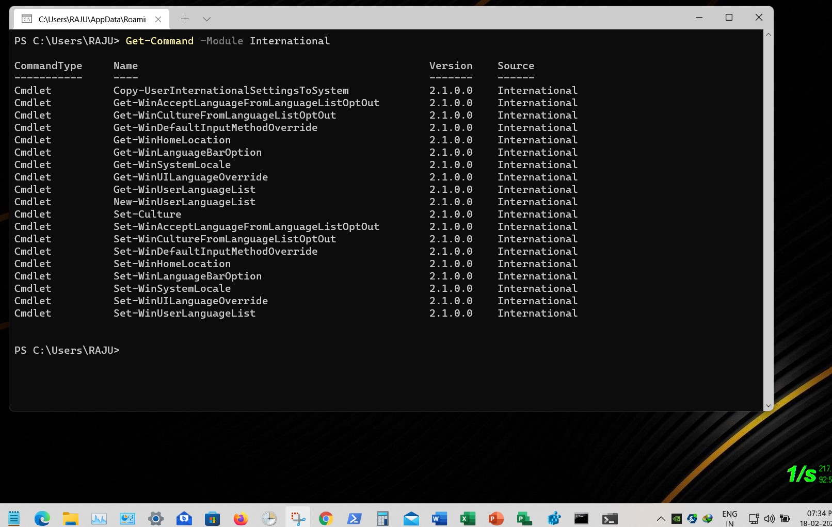Switch input language via ENG IN indicator
Screen dimensions: 832x527
[730, 518]
